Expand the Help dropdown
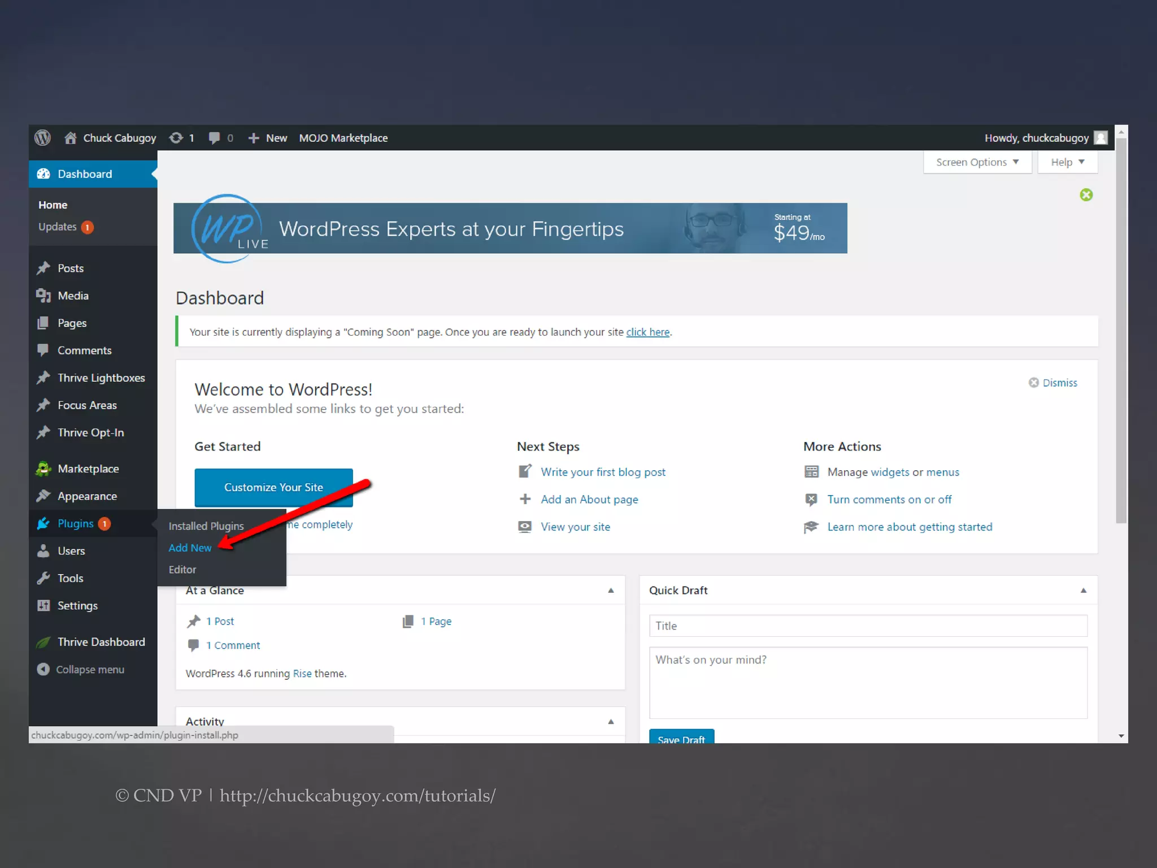Image resolution: width=1157 pixels, height=868 pixels. point(1067,162)
